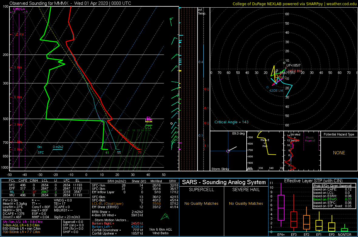Screen dimensions: 358x237
Task: Click the green wind barb icon above 1km & 6km AGL
Action: point(164,217)
